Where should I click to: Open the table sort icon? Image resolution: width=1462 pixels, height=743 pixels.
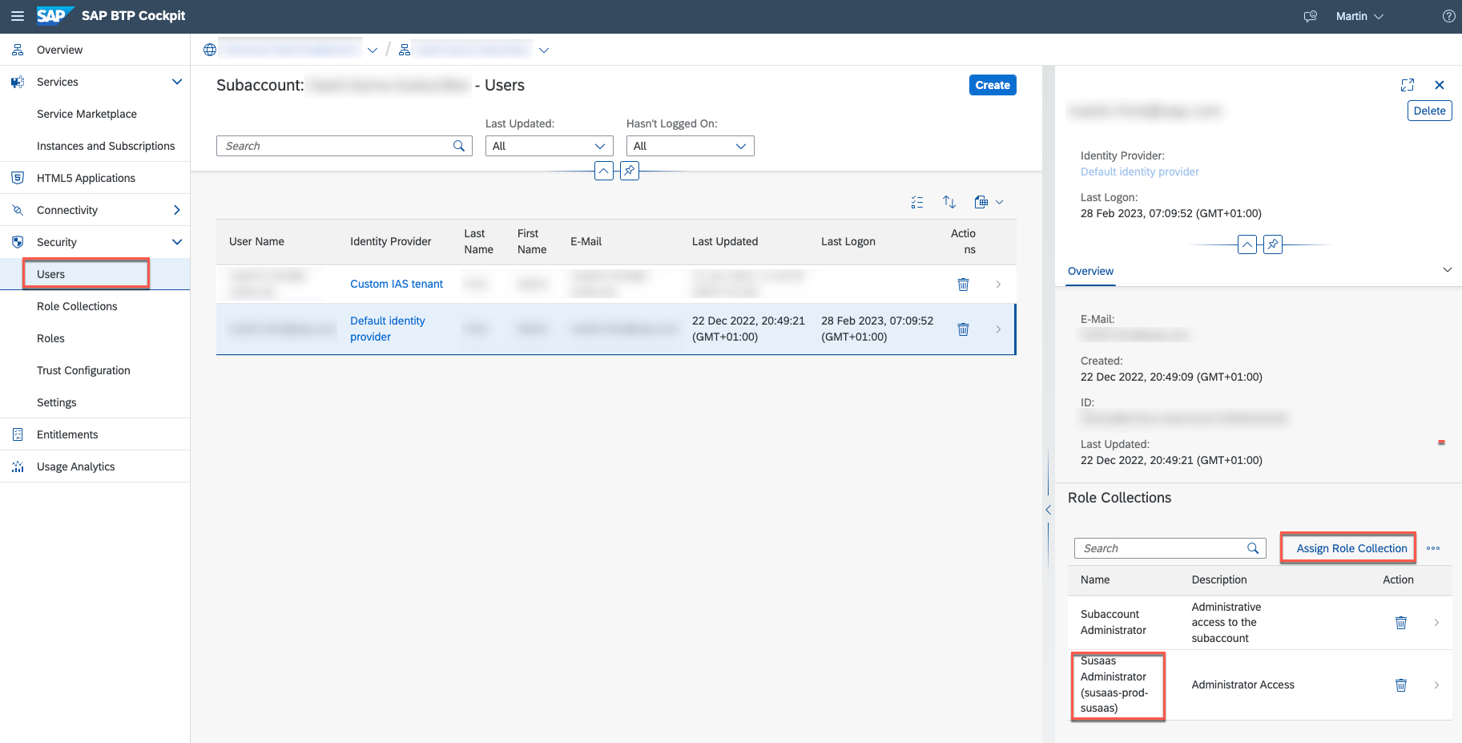pos(949,202)
